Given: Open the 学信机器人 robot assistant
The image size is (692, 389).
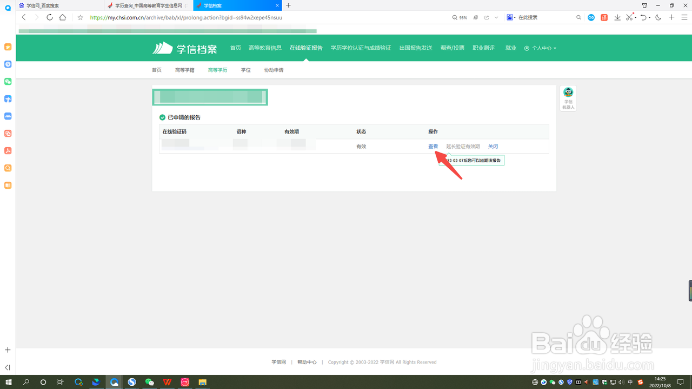Looking at the screenshot, I should [568, 98].
